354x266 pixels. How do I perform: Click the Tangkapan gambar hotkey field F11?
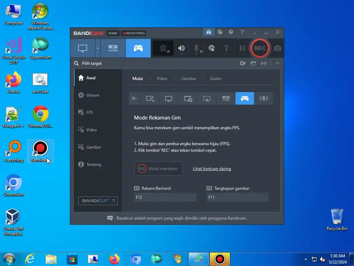pyautogui.click(x=237, y=197)
